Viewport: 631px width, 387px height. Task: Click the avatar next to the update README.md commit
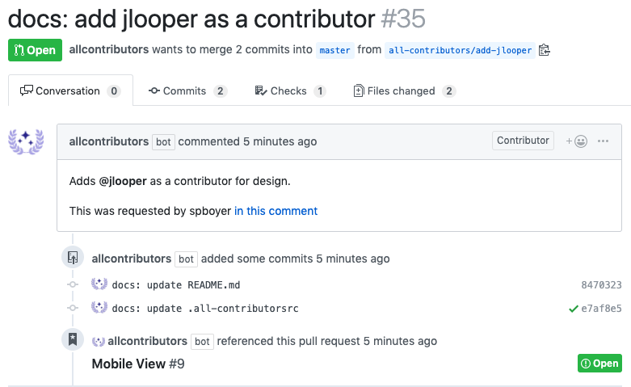coord(99,284)
